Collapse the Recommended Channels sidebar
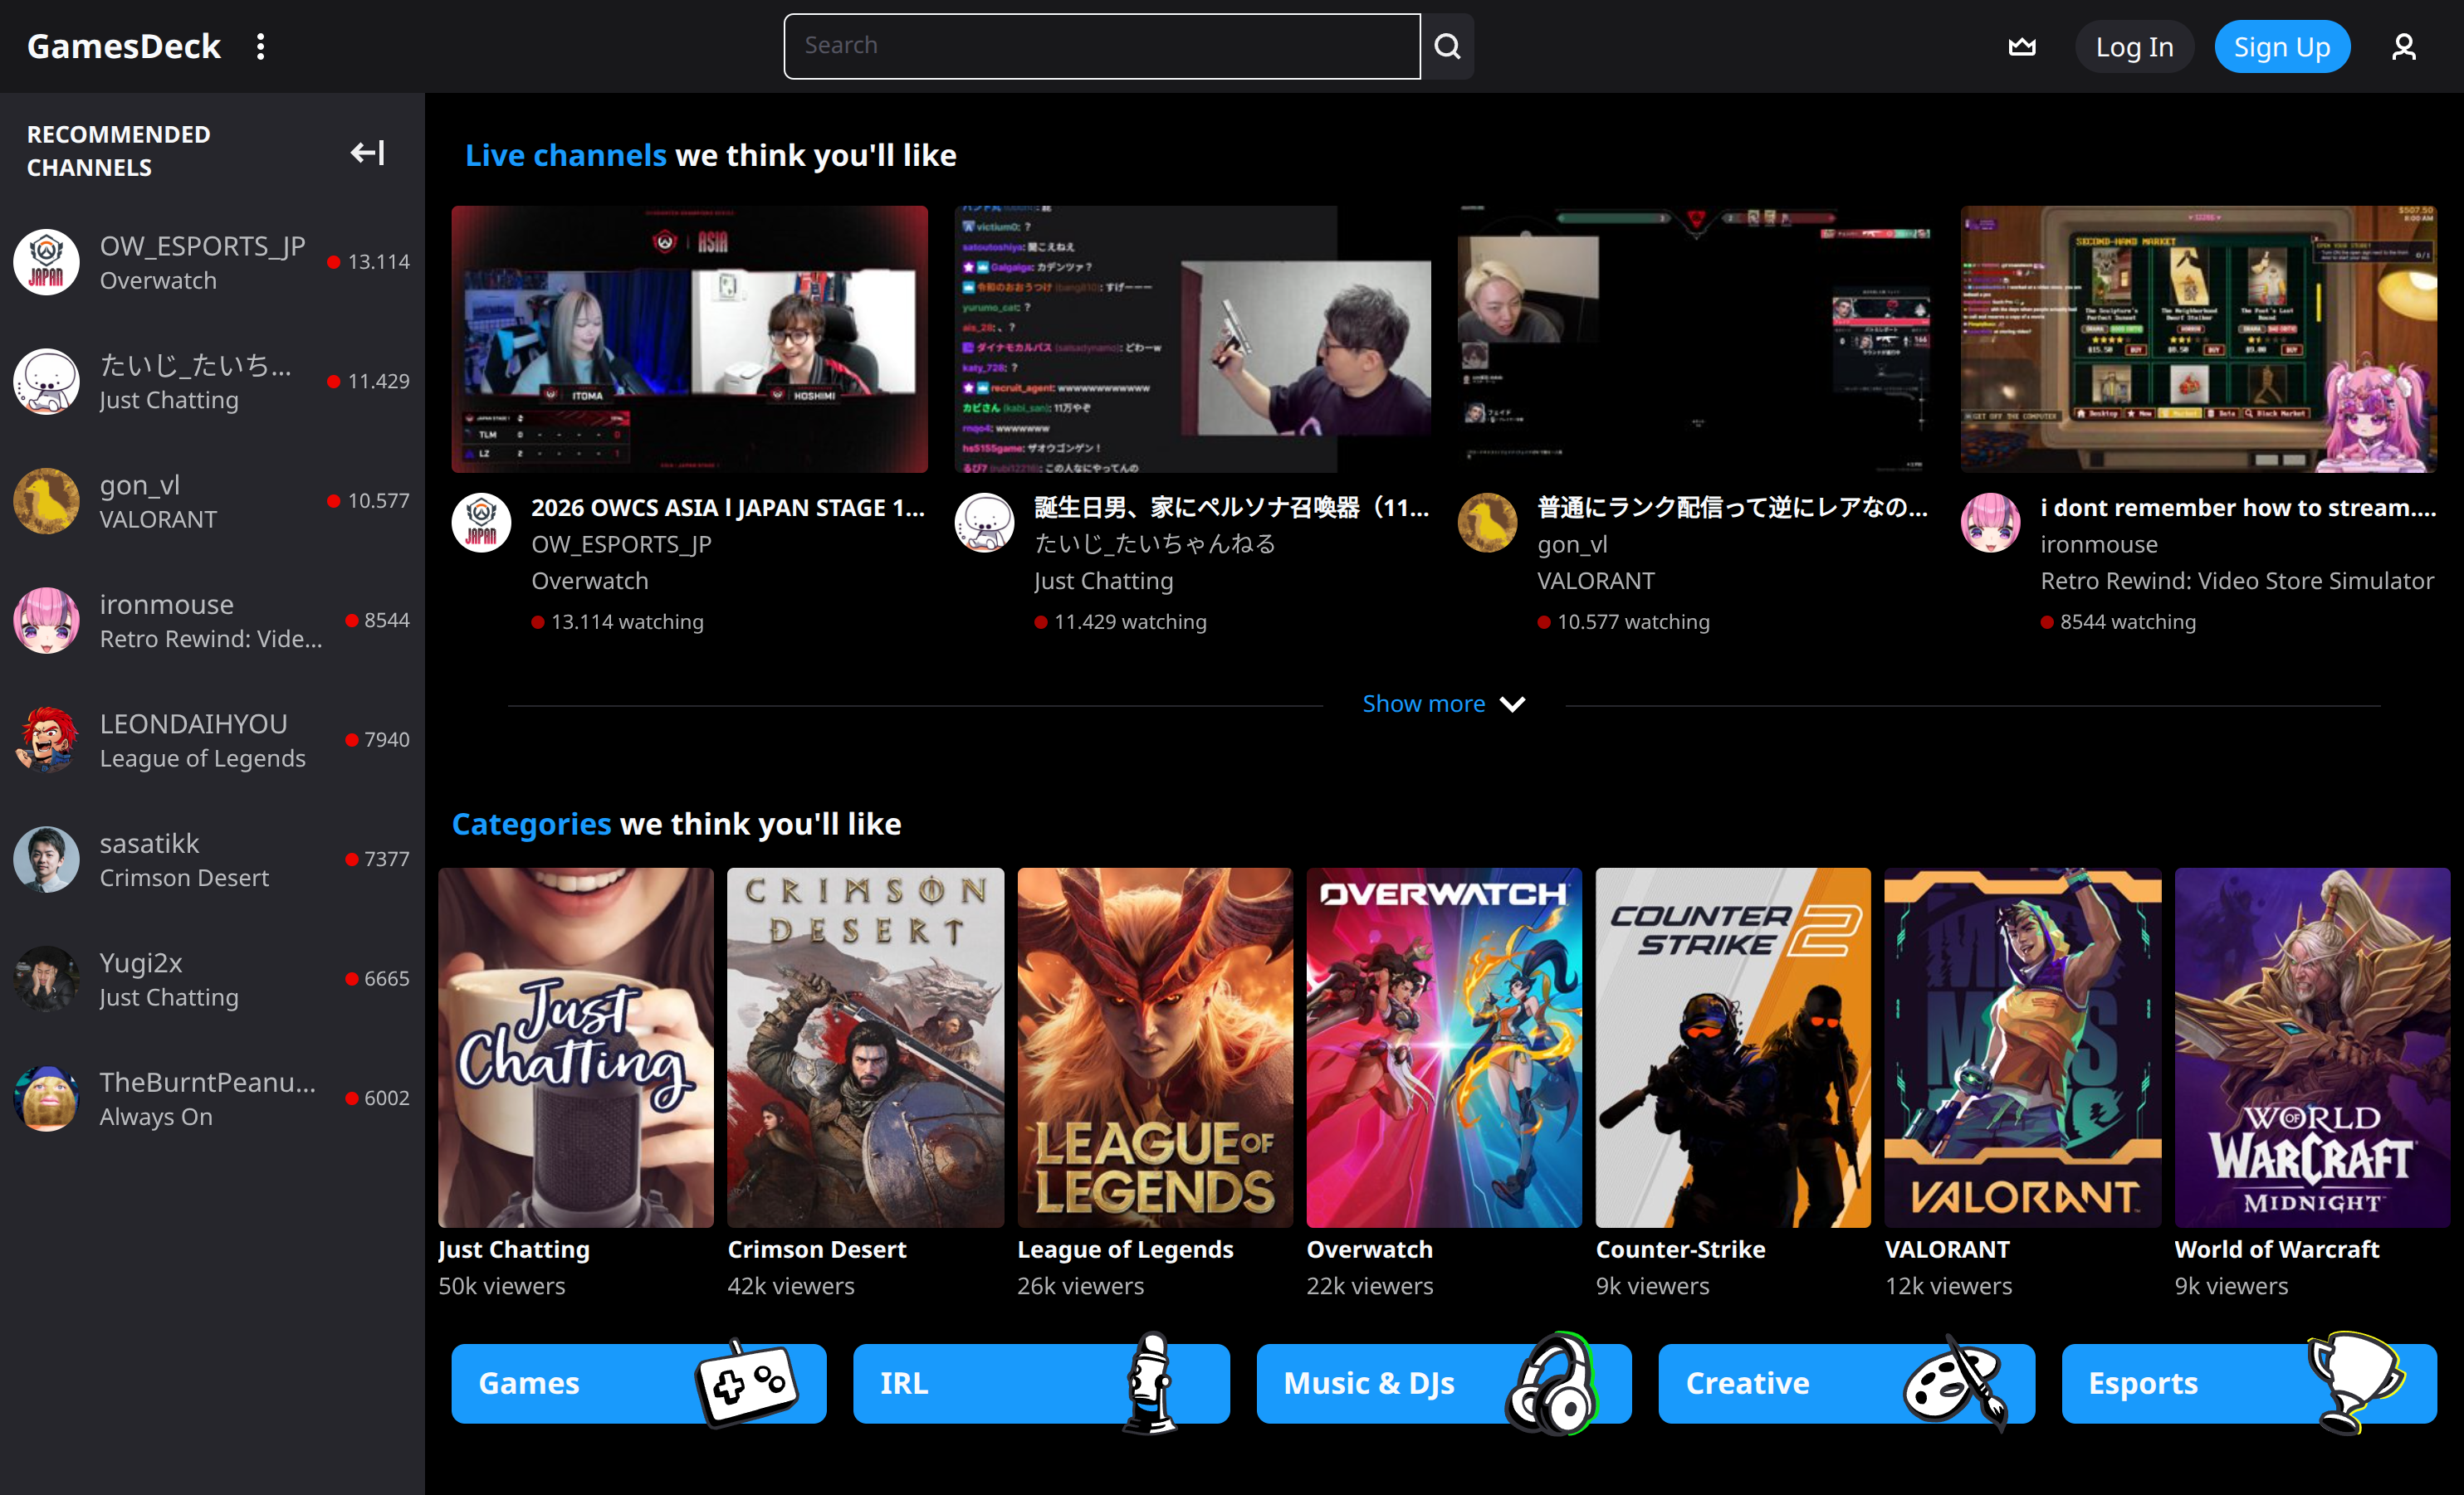This screenshot has height=1495, width=2464. pyautogui.click(x=366, y=152)
